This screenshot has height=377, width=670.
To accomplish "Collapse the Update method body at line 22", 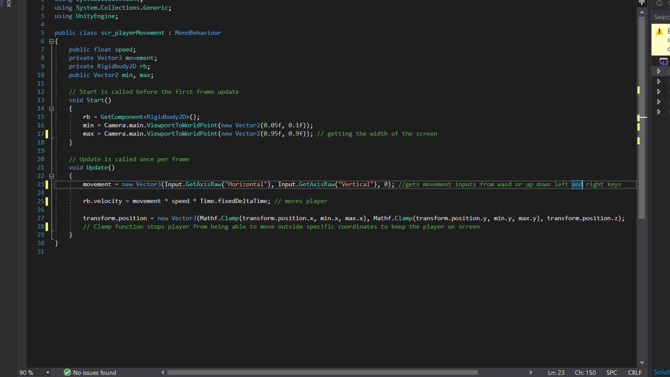I will coord(52,176).
